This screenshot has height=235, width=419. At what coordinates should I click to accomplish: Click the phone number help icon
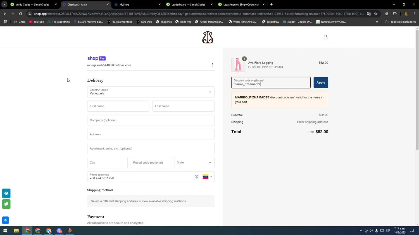[x=196, y=177]
